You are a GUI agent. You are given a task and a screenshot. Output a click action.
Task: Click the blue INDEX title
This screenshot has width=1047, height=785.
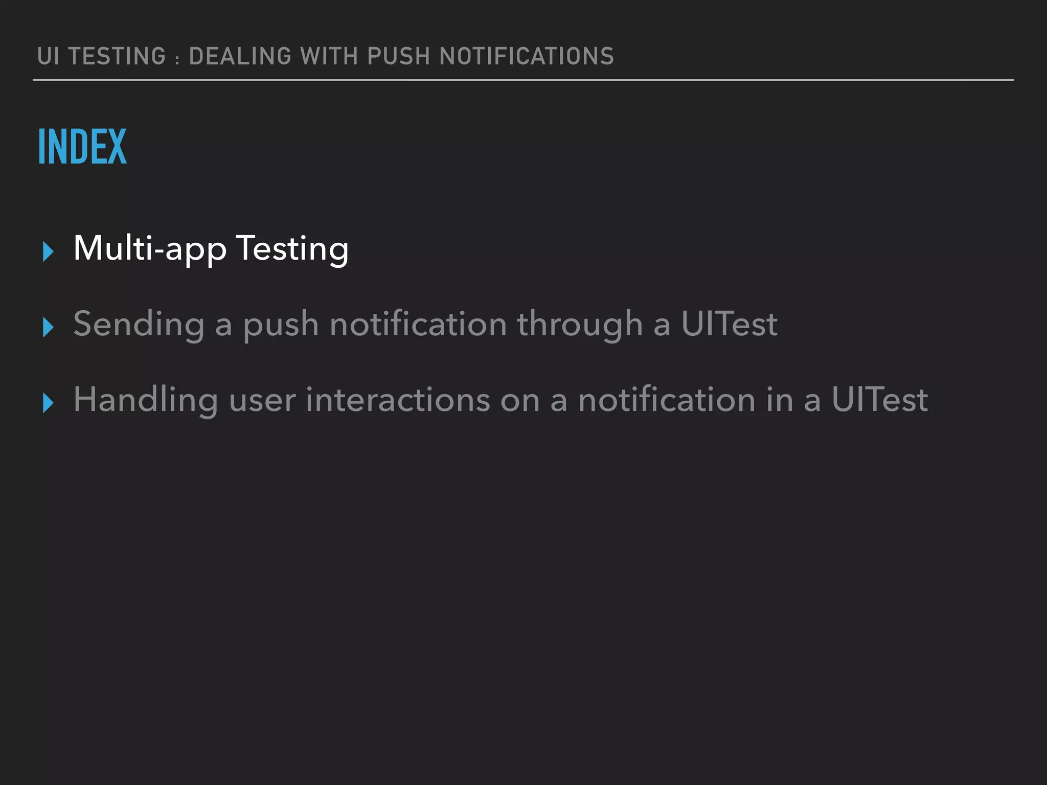[82, 147]
